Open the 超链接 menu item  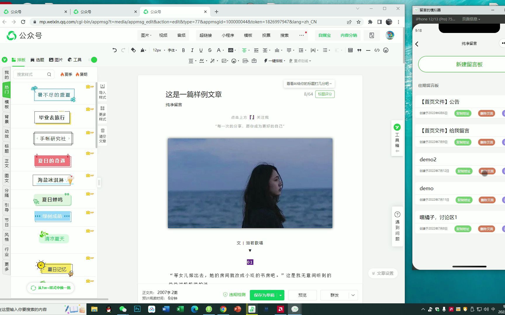(205, 35)
